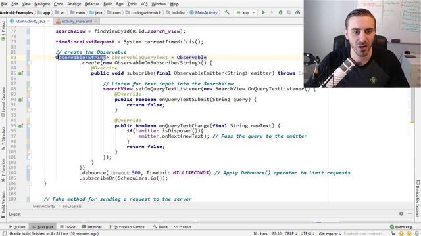
Task: Open the Edit menu
Action: (x=14, y=4)
